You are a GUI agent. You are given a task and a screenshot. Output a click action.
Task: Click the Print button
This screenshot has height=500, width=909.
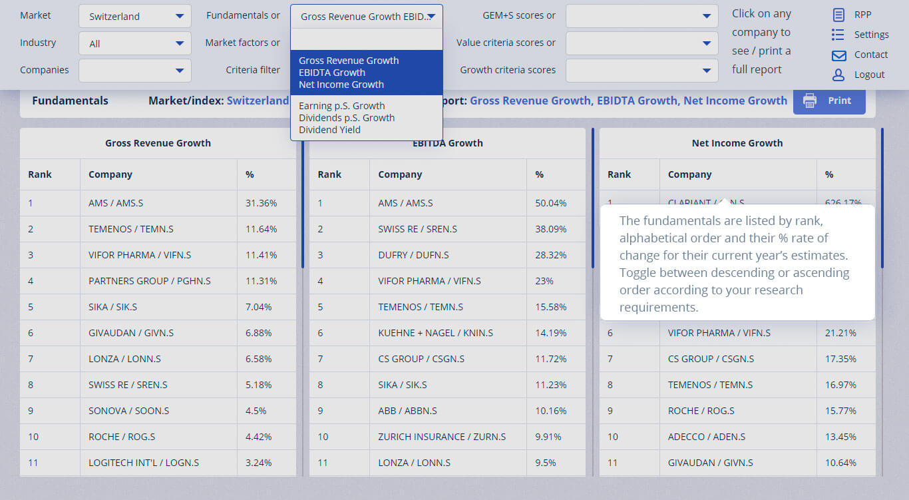click(829, 101)
